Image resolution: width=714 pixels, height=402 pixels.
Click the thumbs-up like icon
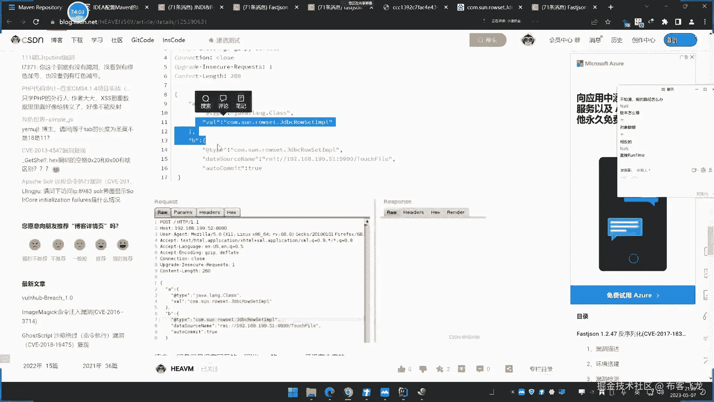click(x=401, y=369)
